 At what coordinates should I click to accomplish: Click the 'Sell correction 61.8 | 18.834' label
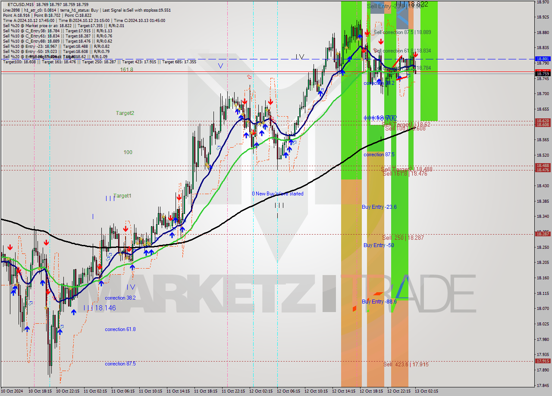pyautogui.click(x=402, y=51)
